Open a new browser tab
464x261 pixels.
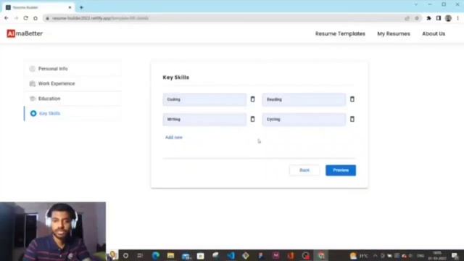tap(81, 7)
